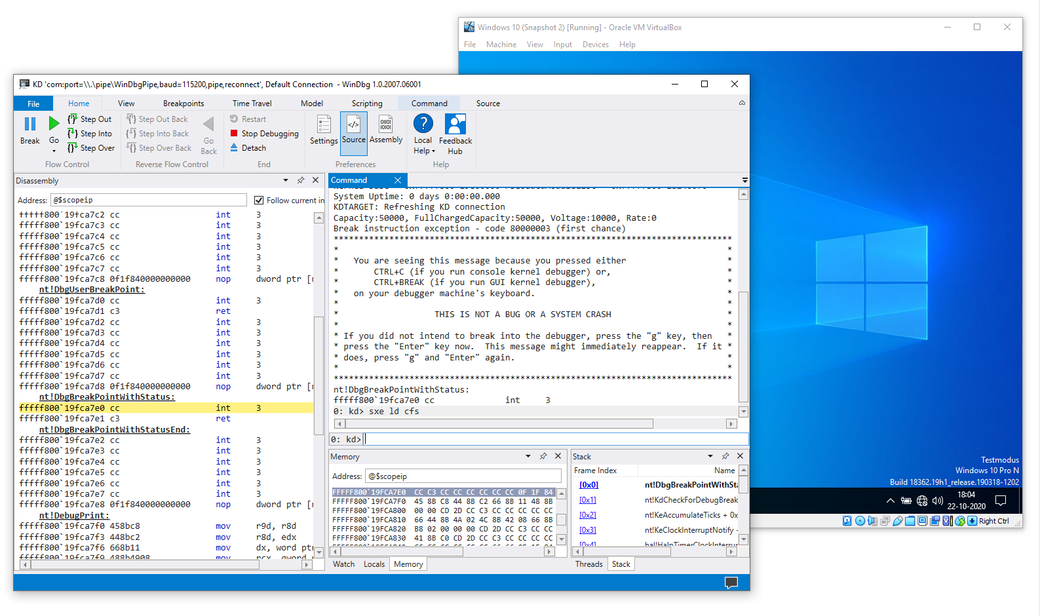Click the kd command input field

tap(556, 439)
